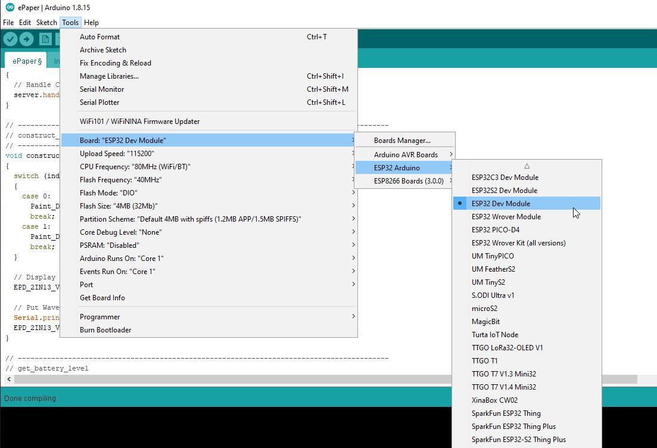The width and height of the screenshot is (657, 448).
Task: Choose Get Board Info
Action: pyautogui.click(x=102, y=298)
